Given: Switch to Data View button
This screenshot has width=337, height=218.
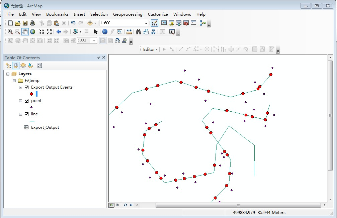Looking at the screenshot, I should [112, 205].
